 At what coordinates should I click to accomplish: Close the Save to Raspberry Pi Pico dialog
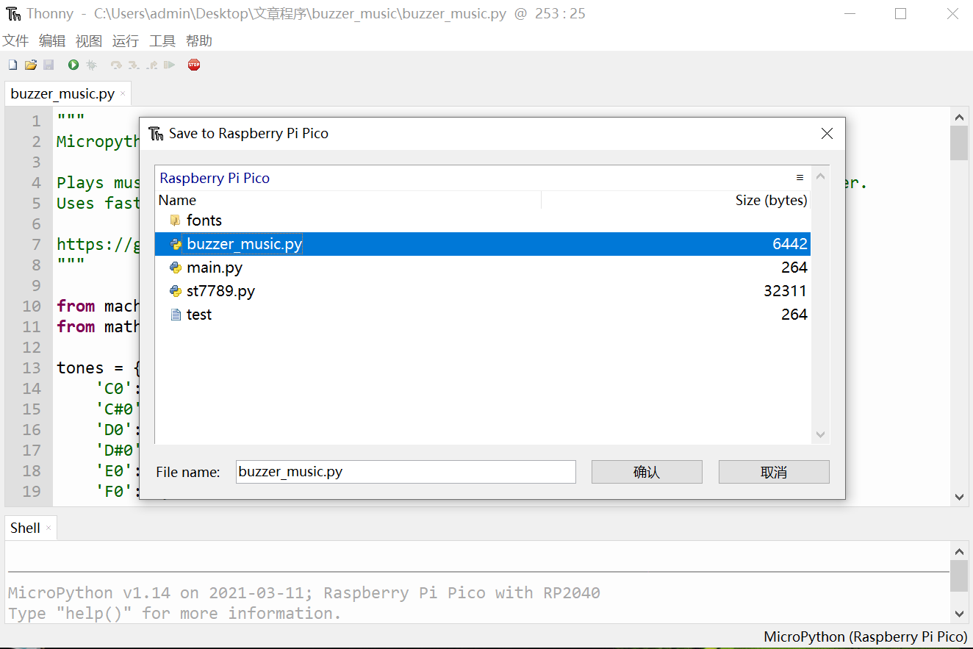click(827, 134)
